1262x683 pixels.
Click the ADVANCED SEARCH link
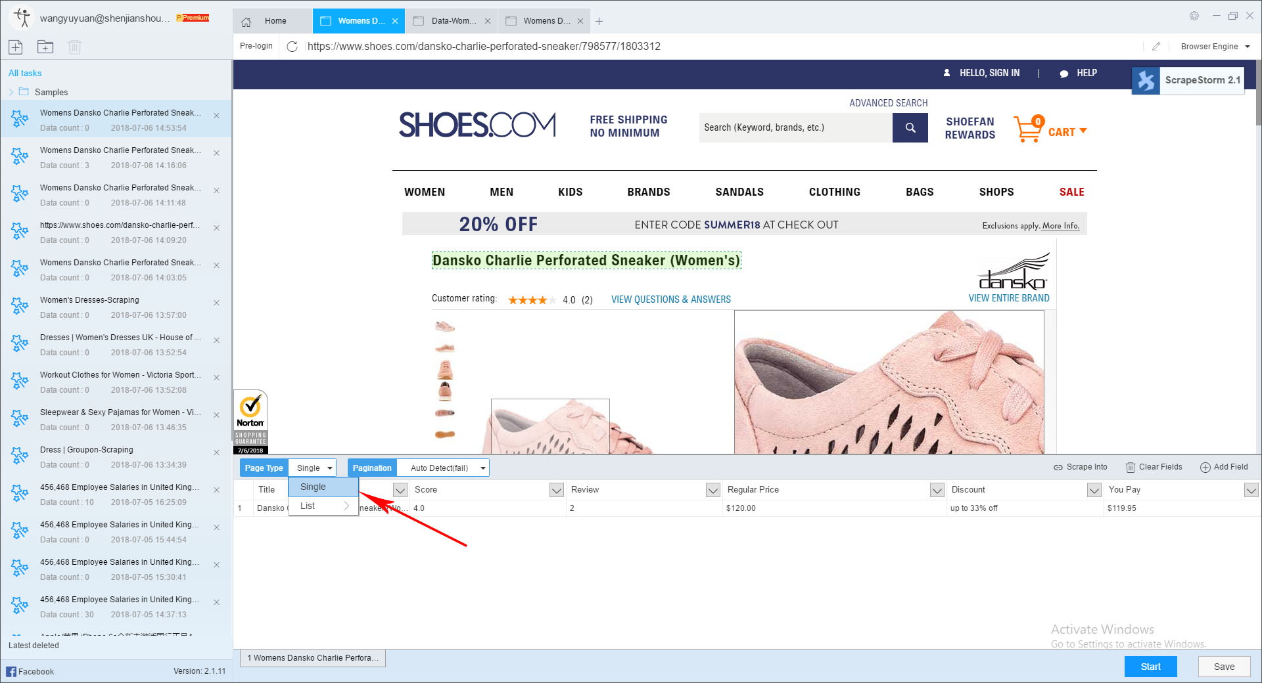888,103
